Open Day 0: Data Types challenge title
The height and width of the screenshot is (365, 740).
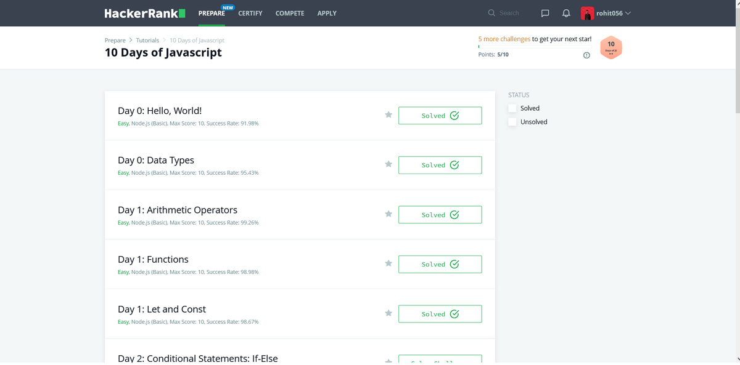tap(156, 160)
